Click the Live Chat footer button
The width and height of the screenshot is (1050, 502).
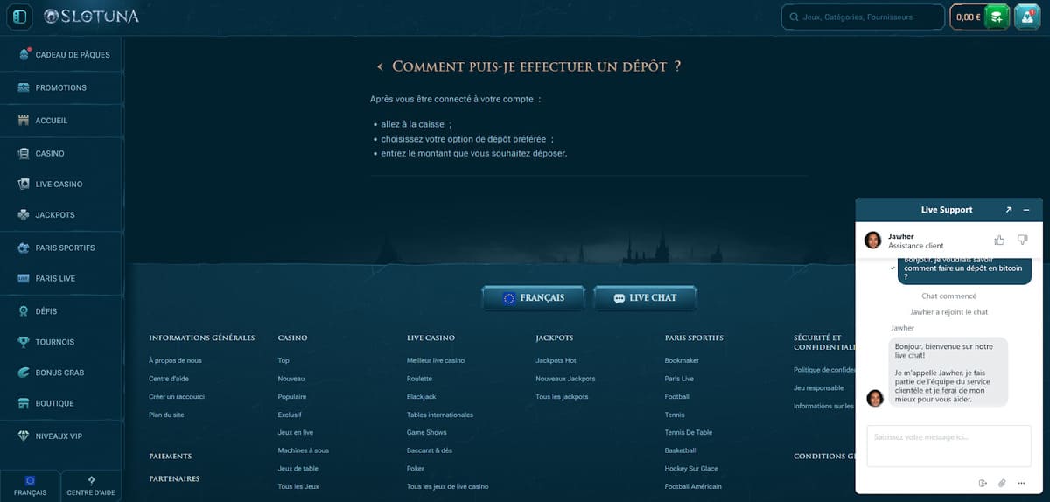point(646,298)
